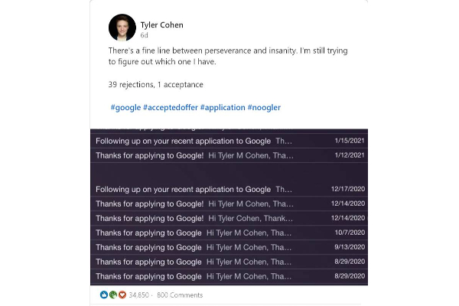The height and width of the screenshot is (306, 459).
Task: Open the 10/7/2020 Thanks for applying email
Action: click(x=228, y=233)
